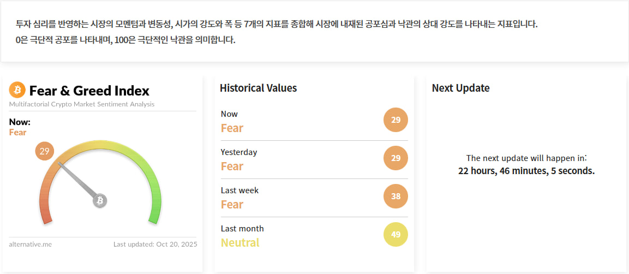Click the Fear label under Last week
The image size is (629, 274).
(x=232, y=204)
